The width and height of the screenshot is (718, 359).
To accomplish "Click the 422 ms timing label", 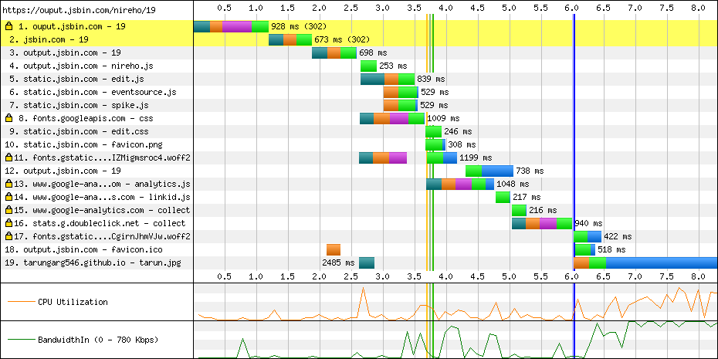I will tap(618, 237).
